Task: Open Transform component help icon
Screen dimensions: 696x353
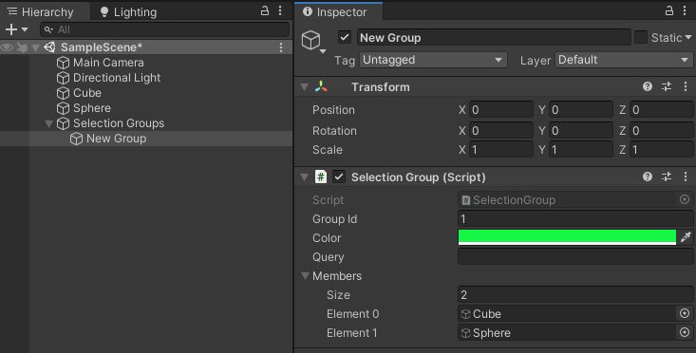Action: 648,86
